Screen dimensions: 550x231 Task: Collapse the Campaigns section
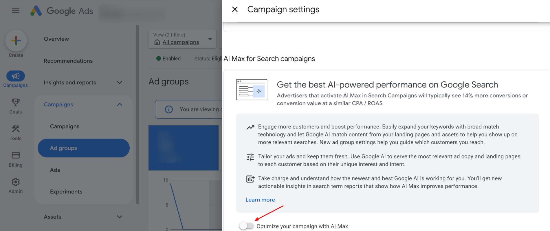[x=119, y=105]
